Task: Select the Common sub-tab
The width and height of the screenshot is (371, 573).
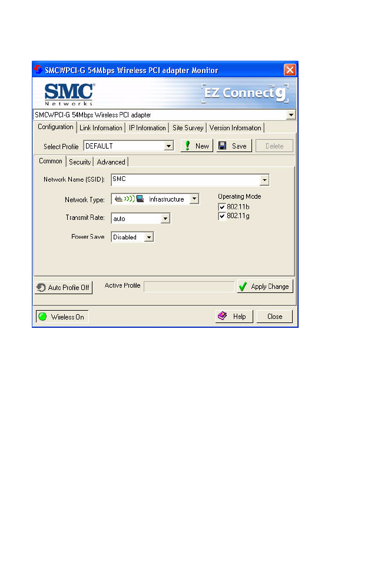Action: click(51, 161)
